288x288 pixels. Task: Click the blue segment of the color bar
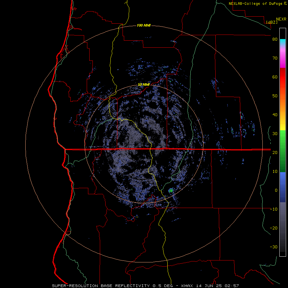click(x=283, y=187)
